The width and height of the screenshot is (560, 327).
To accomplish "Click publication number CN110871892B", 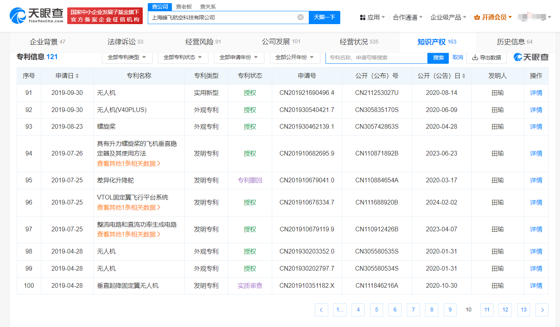I will (x=377, y=154).
